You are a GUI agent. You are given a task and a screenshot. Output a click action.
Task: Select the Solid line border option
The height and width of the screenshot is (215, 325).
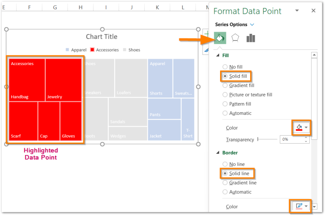coord(225,174)
